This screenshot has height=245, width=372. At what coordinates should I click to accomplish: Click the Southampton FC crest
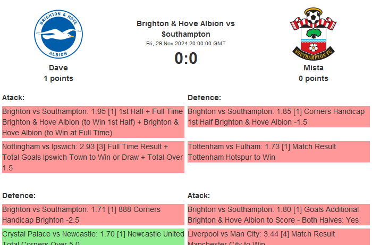314,34
